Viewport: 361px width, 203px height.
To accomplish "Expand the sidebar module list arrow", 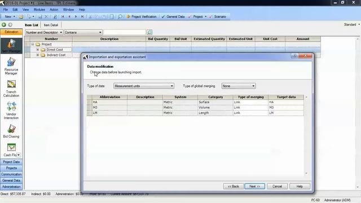I will (x=19, y=155).
